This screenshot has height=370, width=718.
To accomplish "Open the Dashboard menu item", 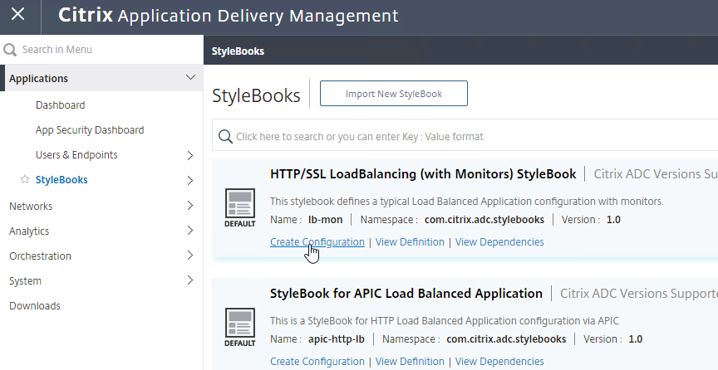I will (61, 105).
